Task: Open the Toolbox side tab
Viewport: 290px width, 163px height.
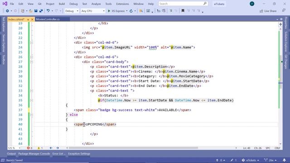Action: pos(3,59)
